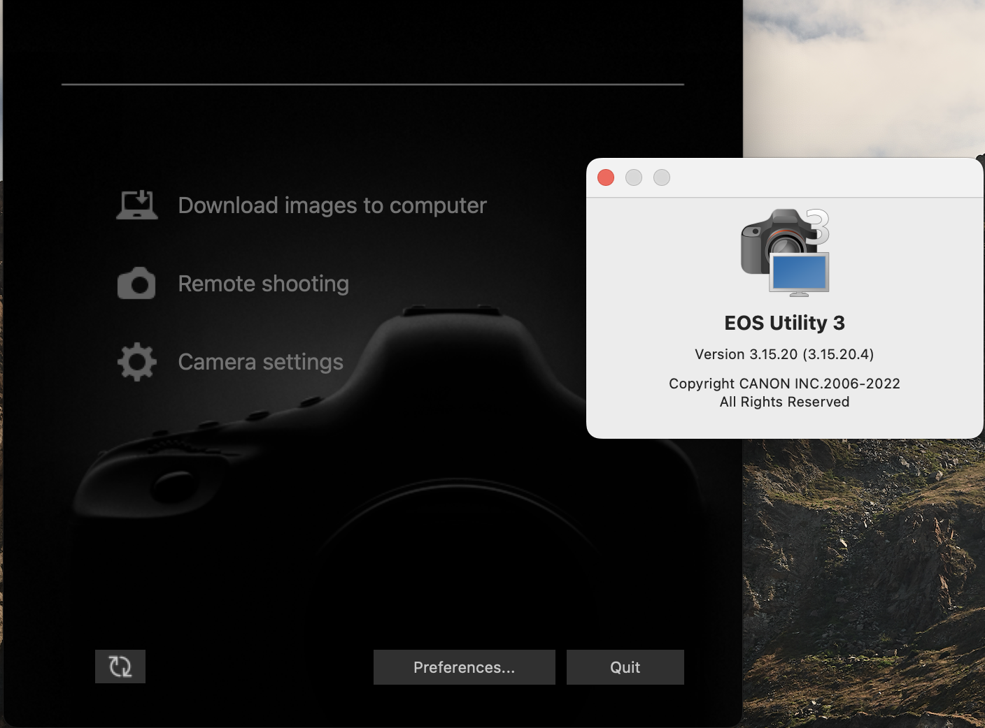985x728 pixels.
Task: Click the Download images to computer icon
Action: tap(137, 205)
